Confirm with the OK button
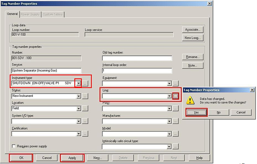This screenshot has height=164, width=257. tap(21, 158)
